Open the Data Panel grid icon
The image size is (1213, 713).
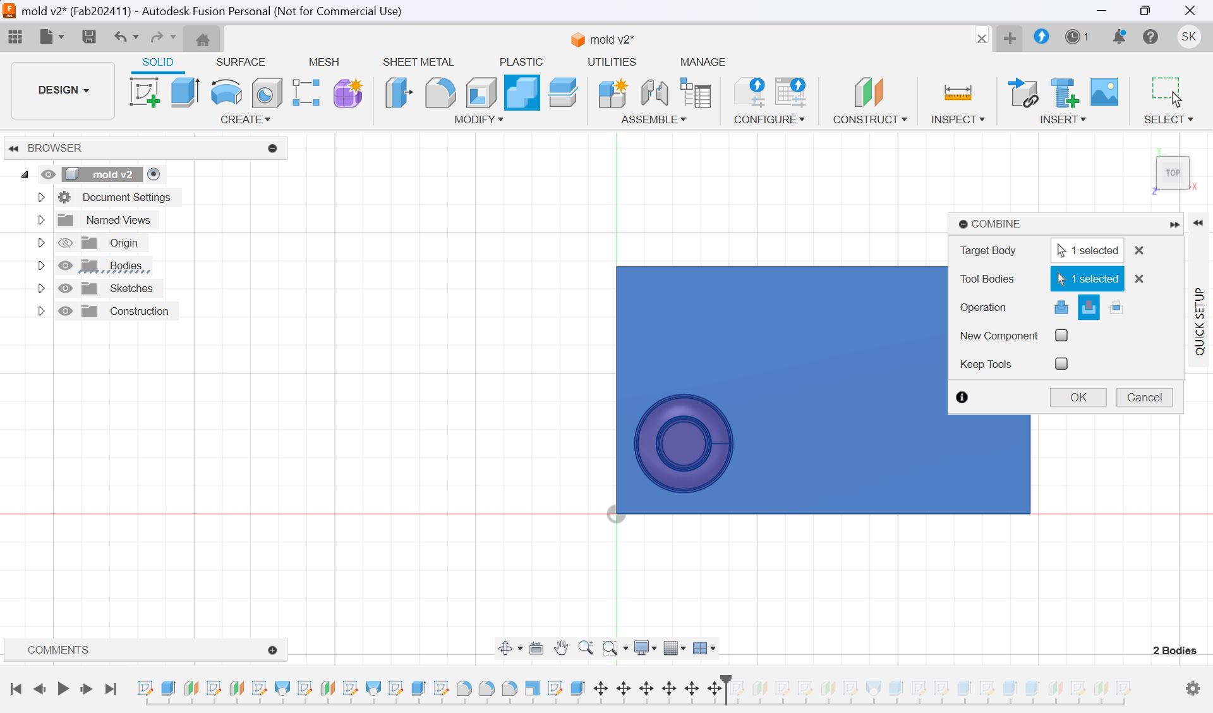point(15,37)
